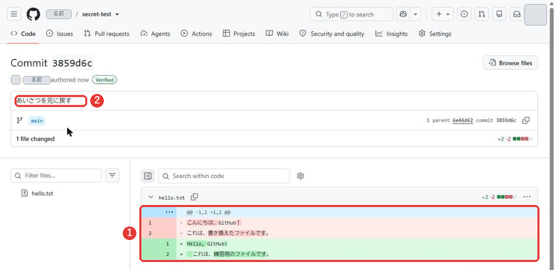Collapse the hello.txt diff

click(x=151, y=197)
